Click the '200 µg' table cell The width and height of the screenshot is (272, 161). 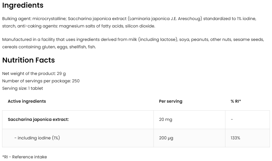click(166, 138)
